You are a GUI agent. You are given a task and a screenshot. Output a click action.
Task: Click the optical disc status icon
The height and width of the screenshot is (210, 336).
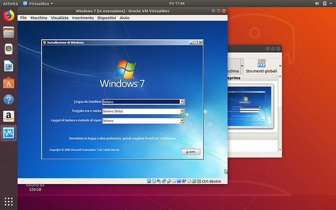[154, 181]
